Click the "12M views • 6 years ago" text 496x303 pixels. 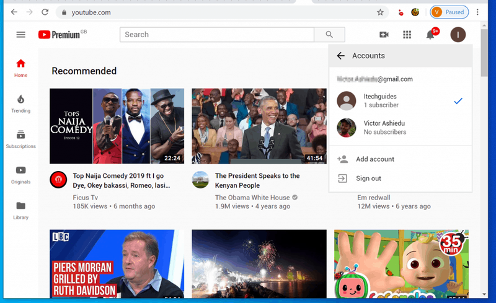coord(394,206)
